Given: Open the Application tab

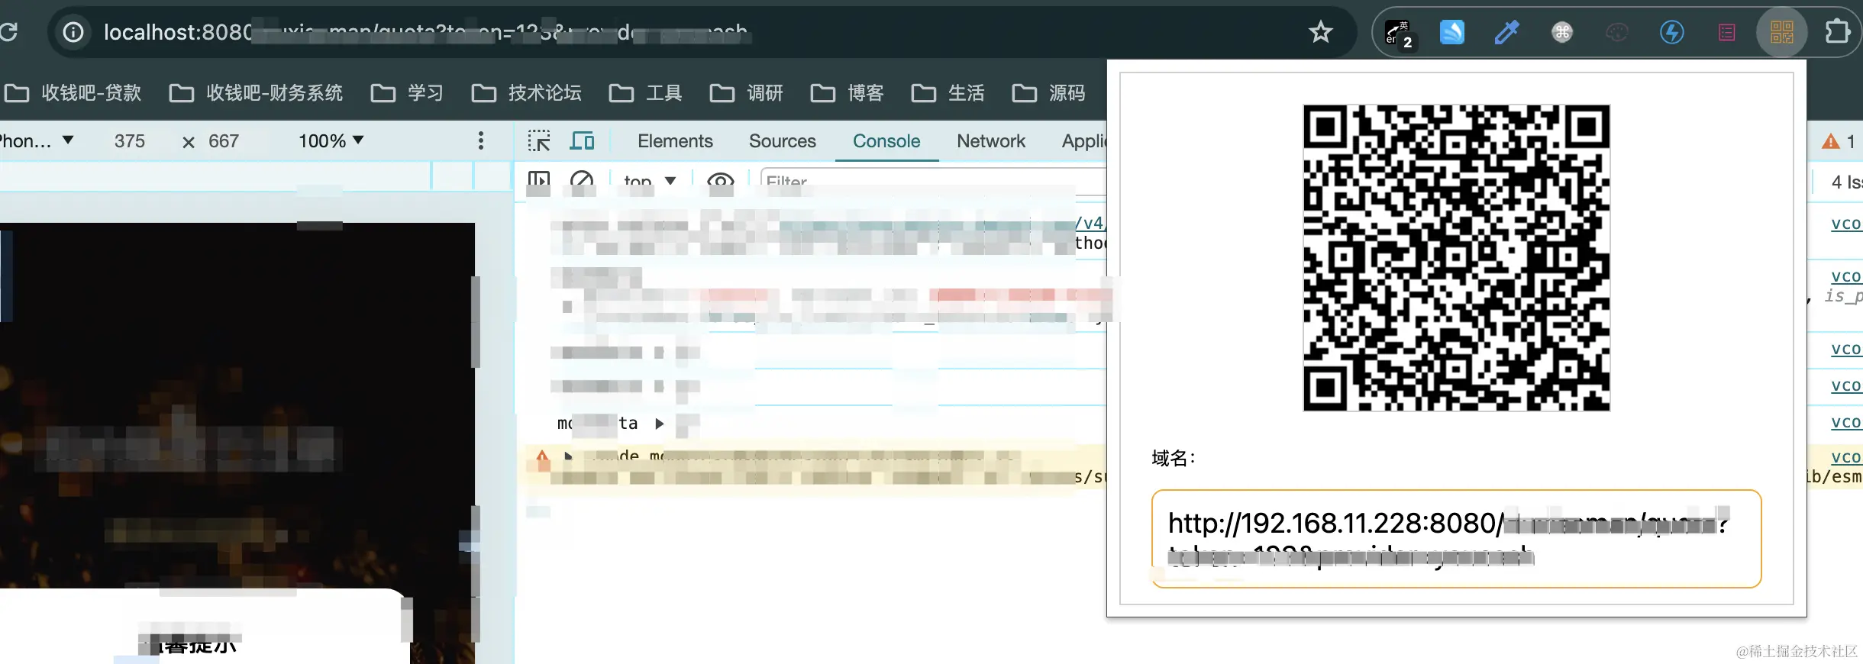Looking at the screenshot, I should point(1083,141).
